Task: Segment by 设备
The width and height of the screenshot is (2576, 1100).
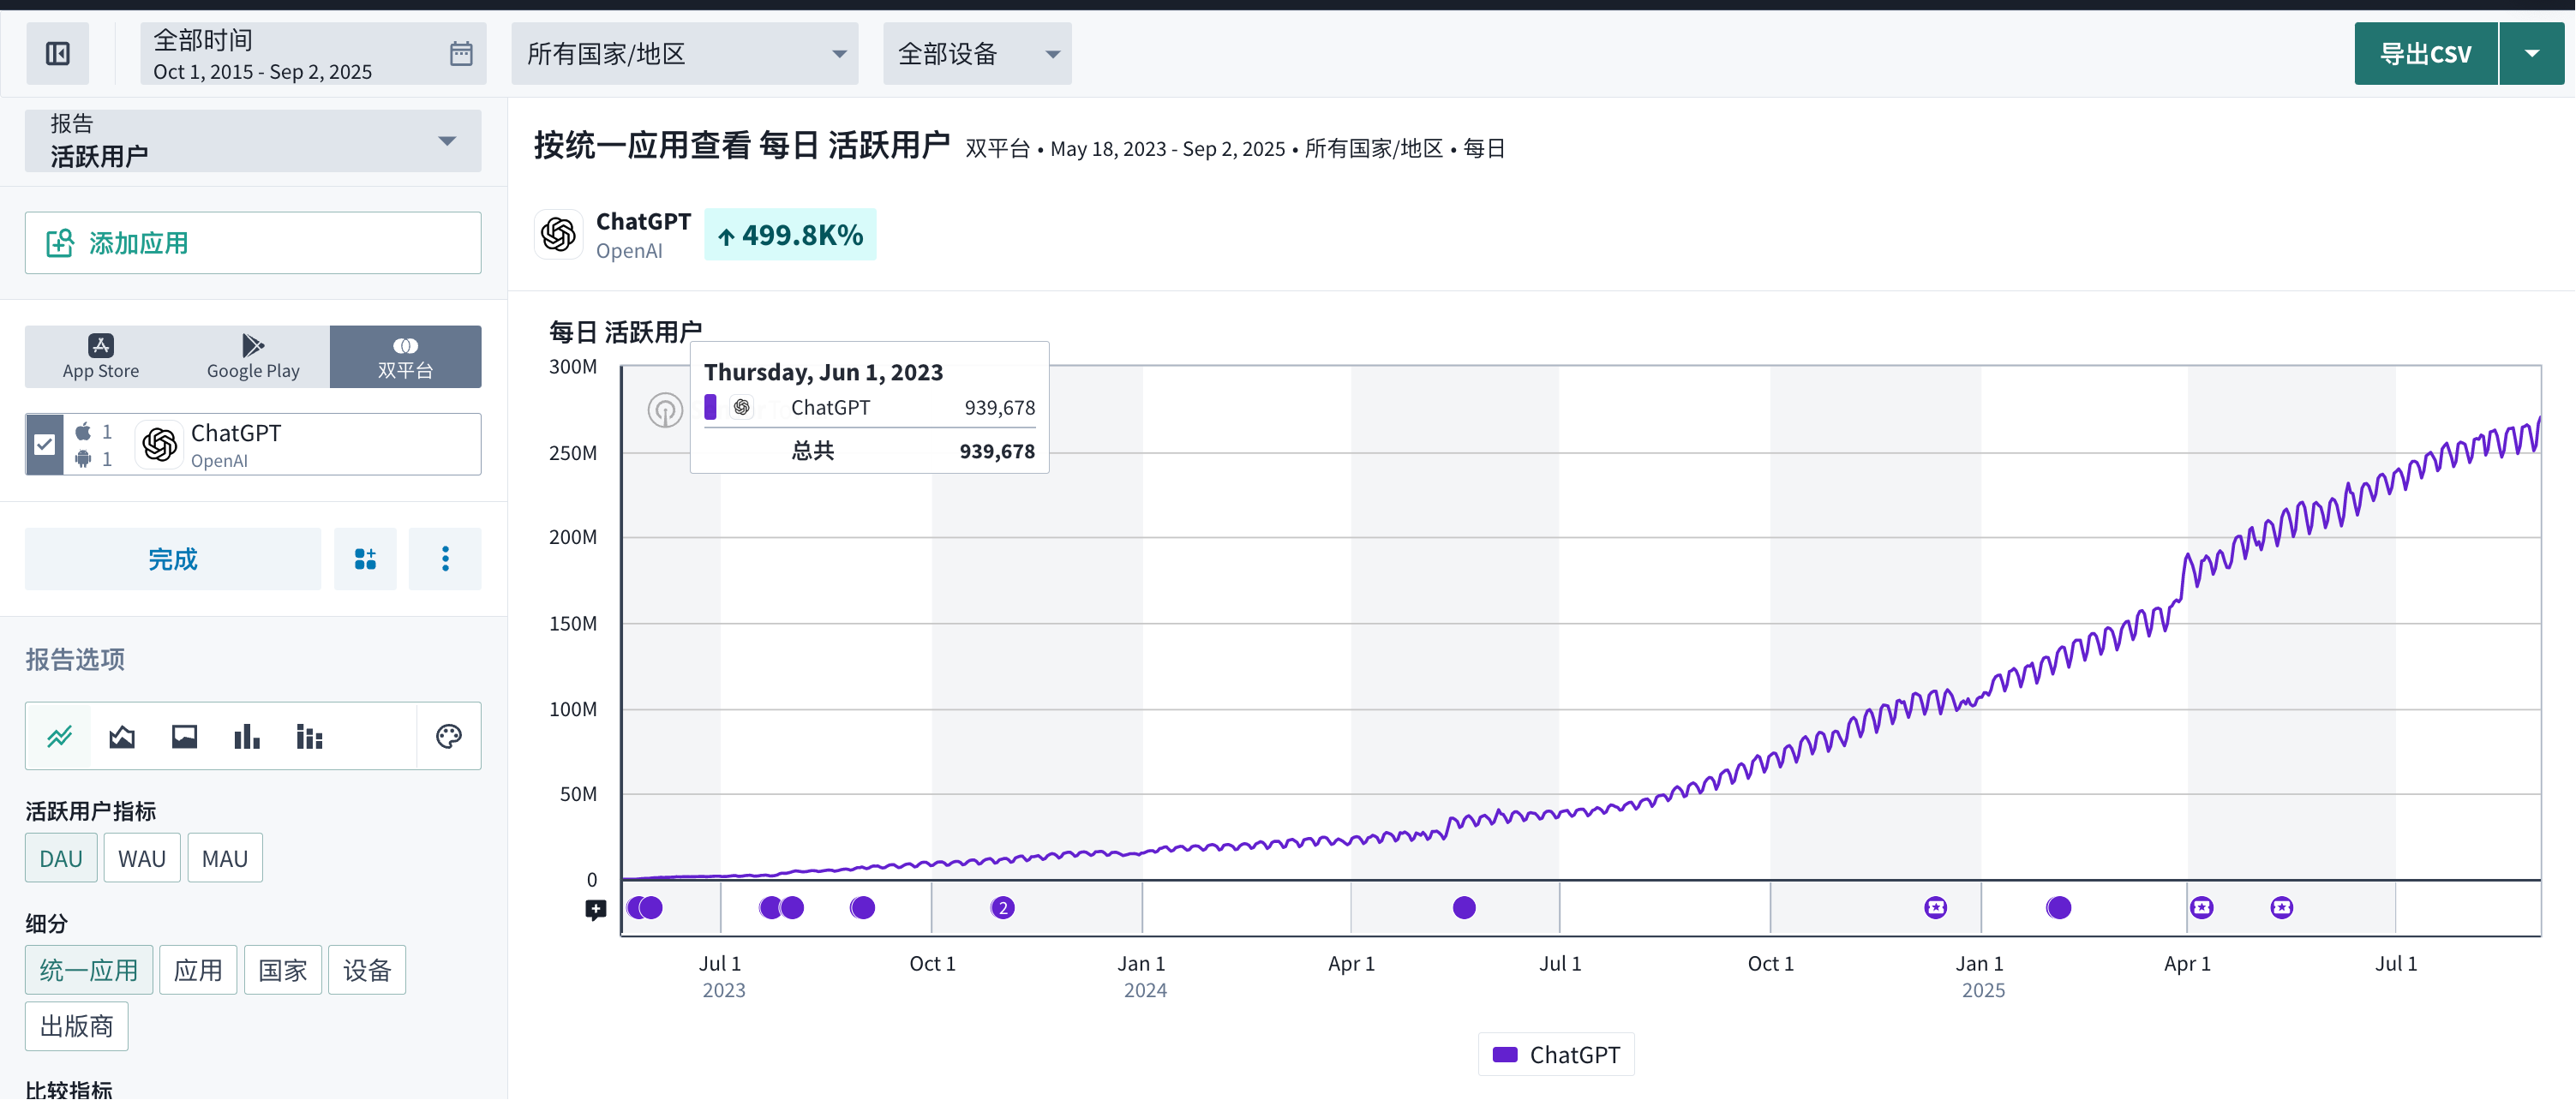Action: (x=367, y=971)
